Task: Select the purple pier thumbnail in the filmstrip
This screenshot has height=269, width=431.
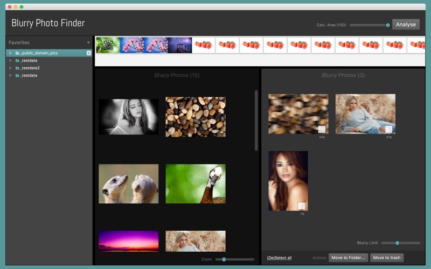Action: 180,45
